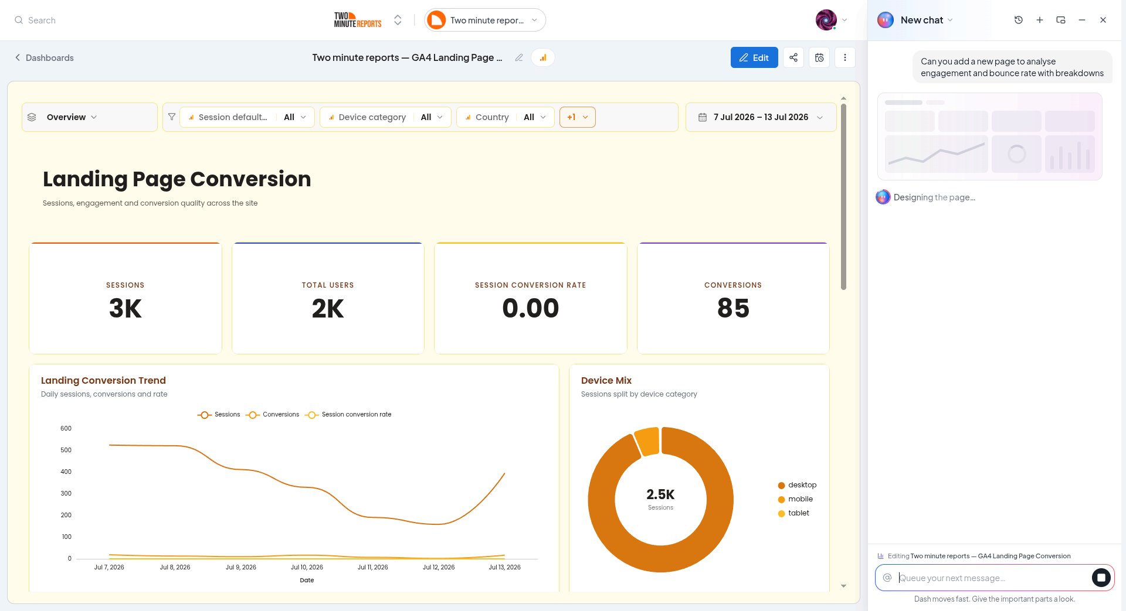This screenshot has height=611, width=1126.
Task: Click the Landing Conversion Trend chart title
Action: (103, 380)
